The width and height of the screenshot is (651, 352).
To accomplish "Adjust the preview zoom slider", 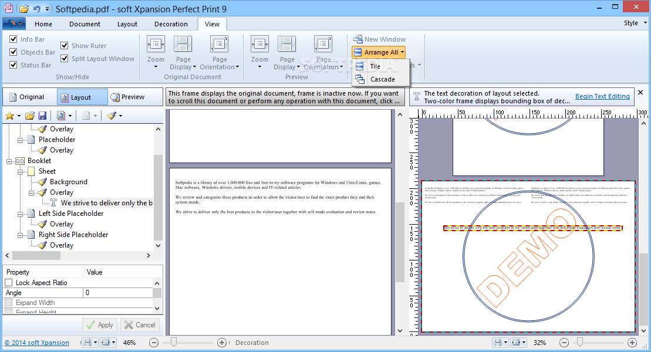I will 579,343.
